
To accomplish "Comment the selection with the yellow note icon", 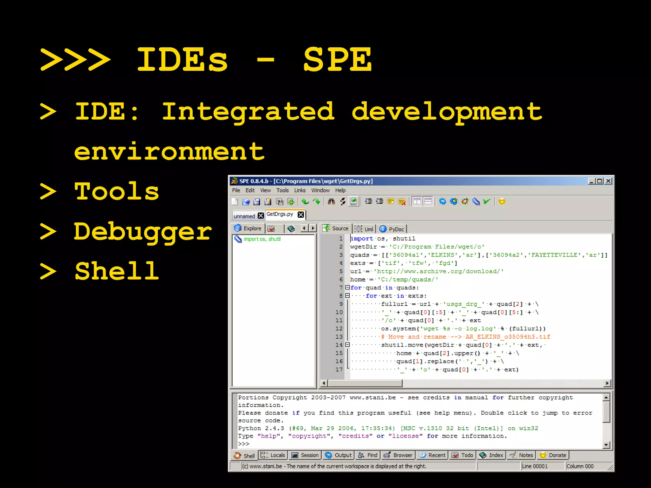I will [391, 201].
